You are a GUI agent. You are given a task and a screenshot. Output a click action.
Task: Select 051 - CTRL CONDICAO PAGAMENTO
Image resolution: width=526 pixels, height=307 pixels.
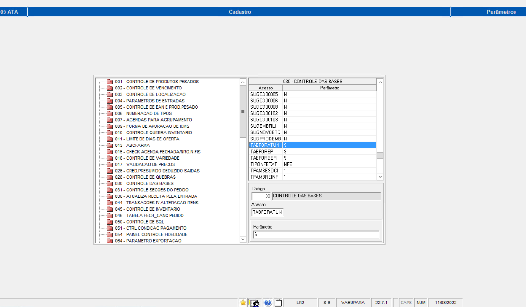pyautogui.click(x=151, y=228)
